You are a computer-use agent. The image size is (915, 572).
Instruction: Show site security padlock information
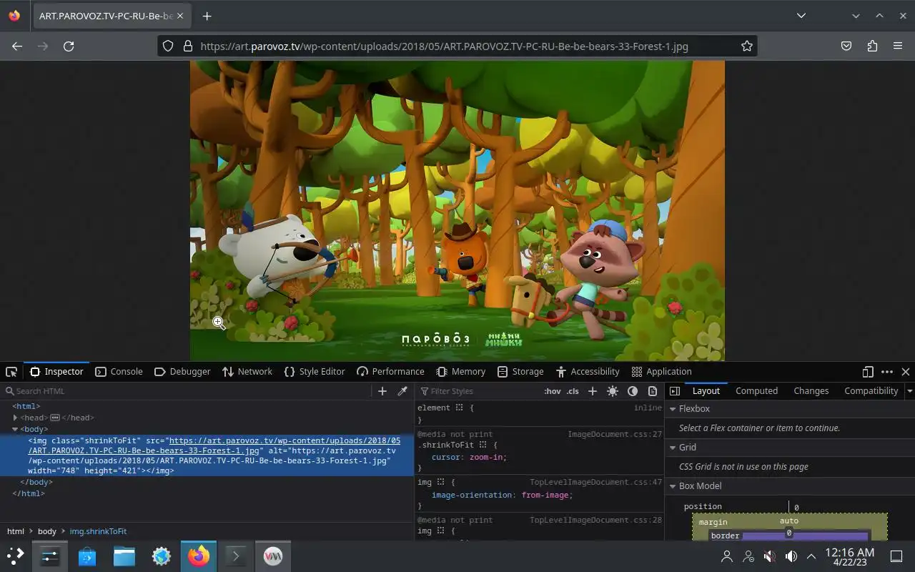coord(188,46)
